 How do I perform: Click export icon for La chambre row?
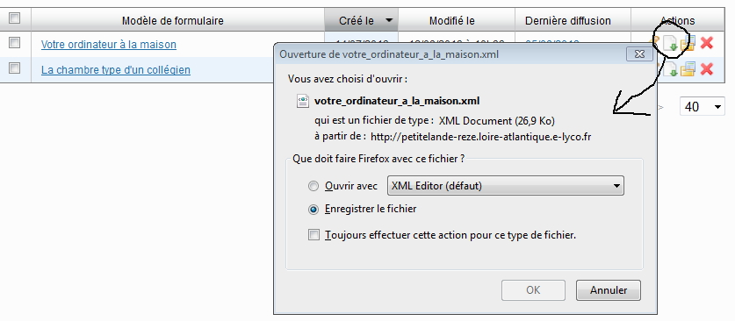(x=671, y=69)
